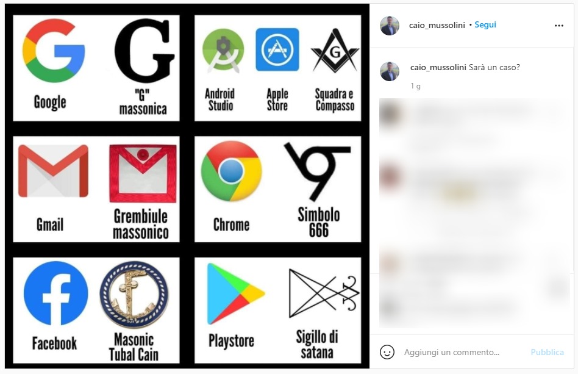Click the Playstore logo in the image

pos(235,293)
